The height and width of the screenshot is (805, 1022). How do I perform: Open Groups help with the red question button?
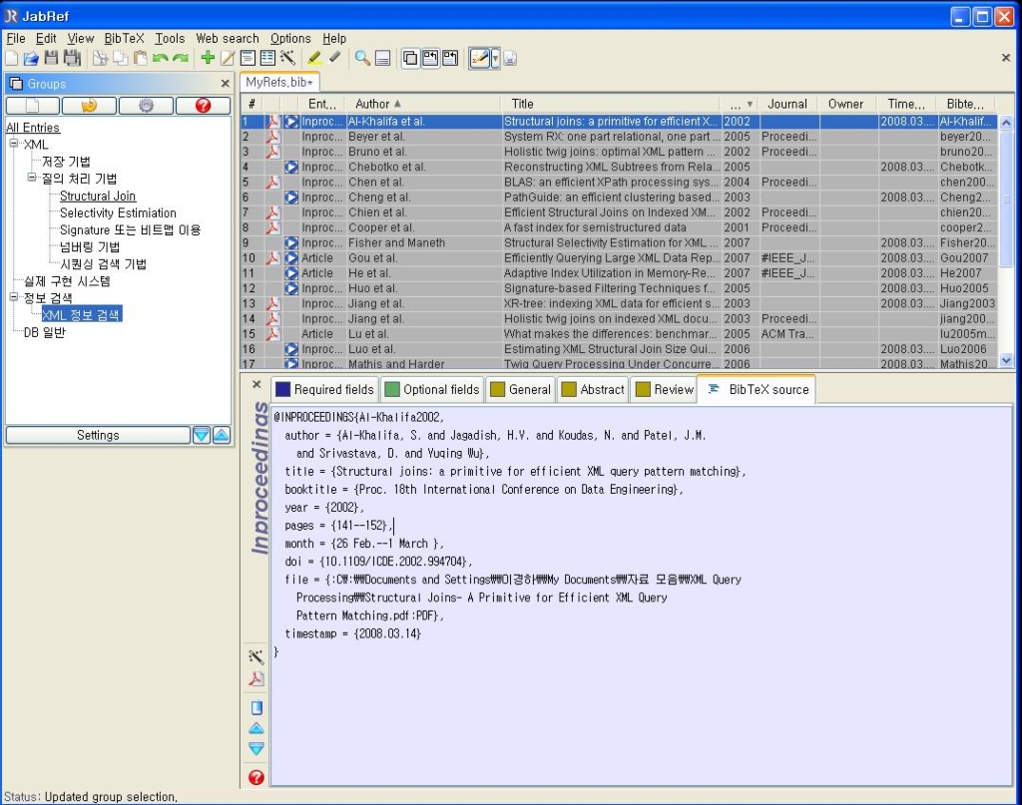coord(203,106)
